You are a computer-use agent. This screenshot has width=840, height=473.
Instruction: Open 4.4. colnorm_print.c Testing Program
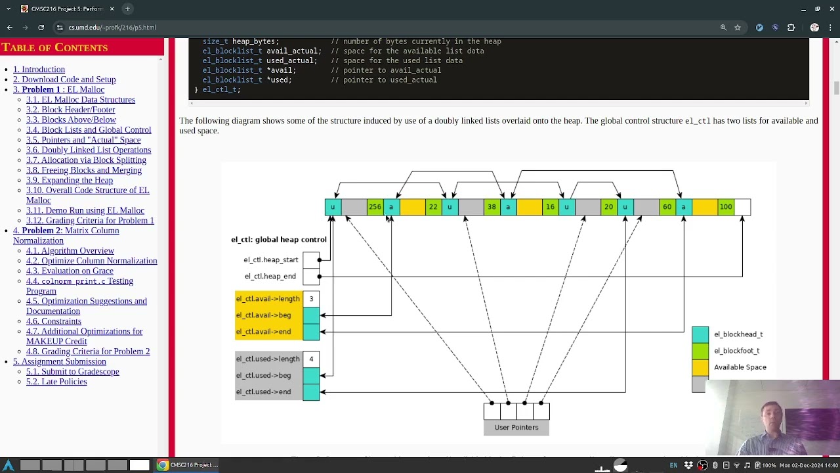point(79,286)
